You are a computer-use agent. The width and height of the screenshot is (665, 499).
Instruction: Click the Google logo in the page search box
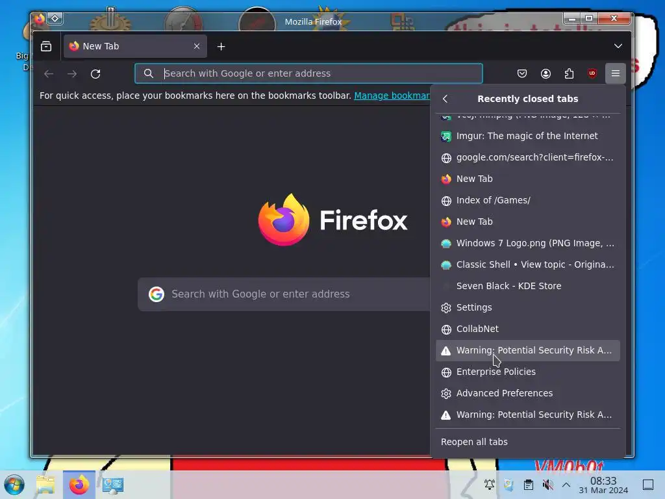click(157, 294)
